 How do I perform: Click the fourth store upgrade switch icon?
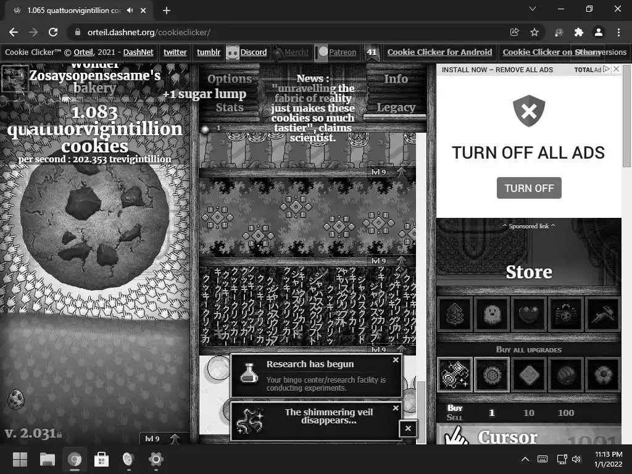click(566, 314)
